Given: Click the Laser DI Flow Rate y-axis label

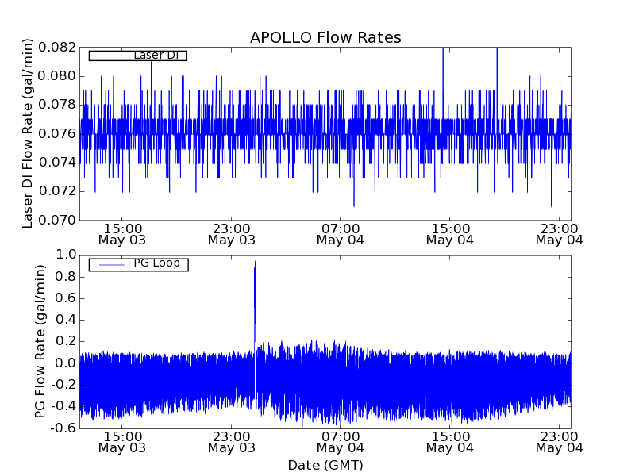Looking at the screenshot, I should [x=29, y=133].
